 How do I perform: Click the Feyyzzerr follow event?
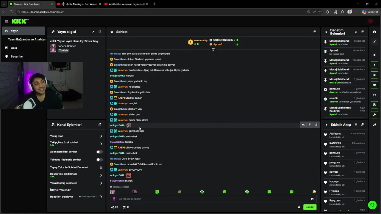(x=345, y=202)
